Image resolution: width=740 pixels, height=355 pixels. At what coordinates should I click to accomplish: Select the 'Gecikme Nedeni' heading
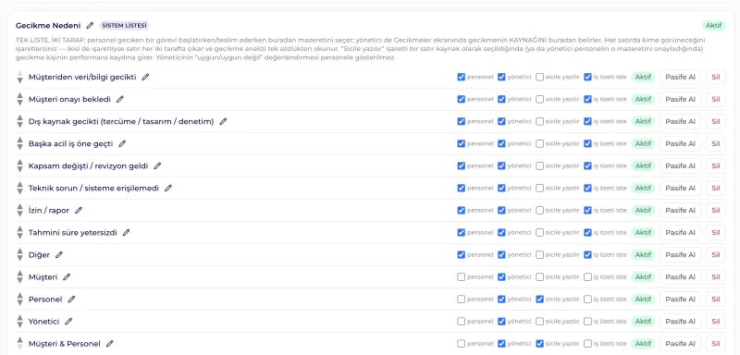tap(48, 26)
